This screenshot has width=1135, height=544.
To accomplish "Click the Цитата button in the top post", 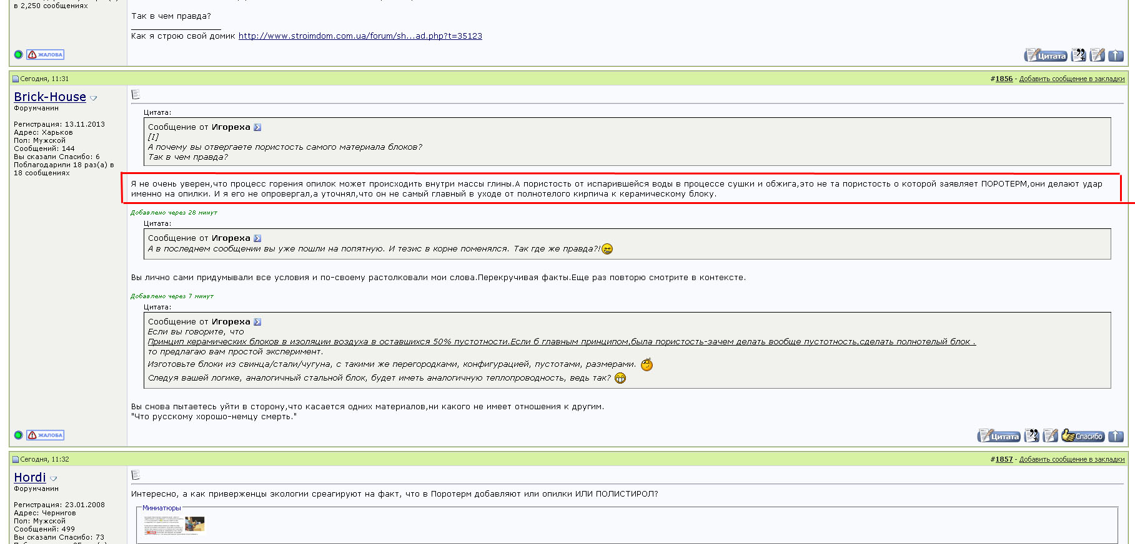I will pyautogui.click(x=1046, y=56).
